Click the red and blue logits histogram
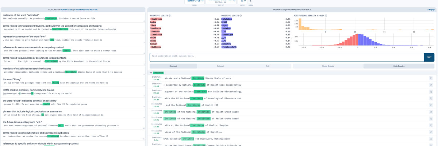Screen dimensions: 438x146 pos(366,39)
